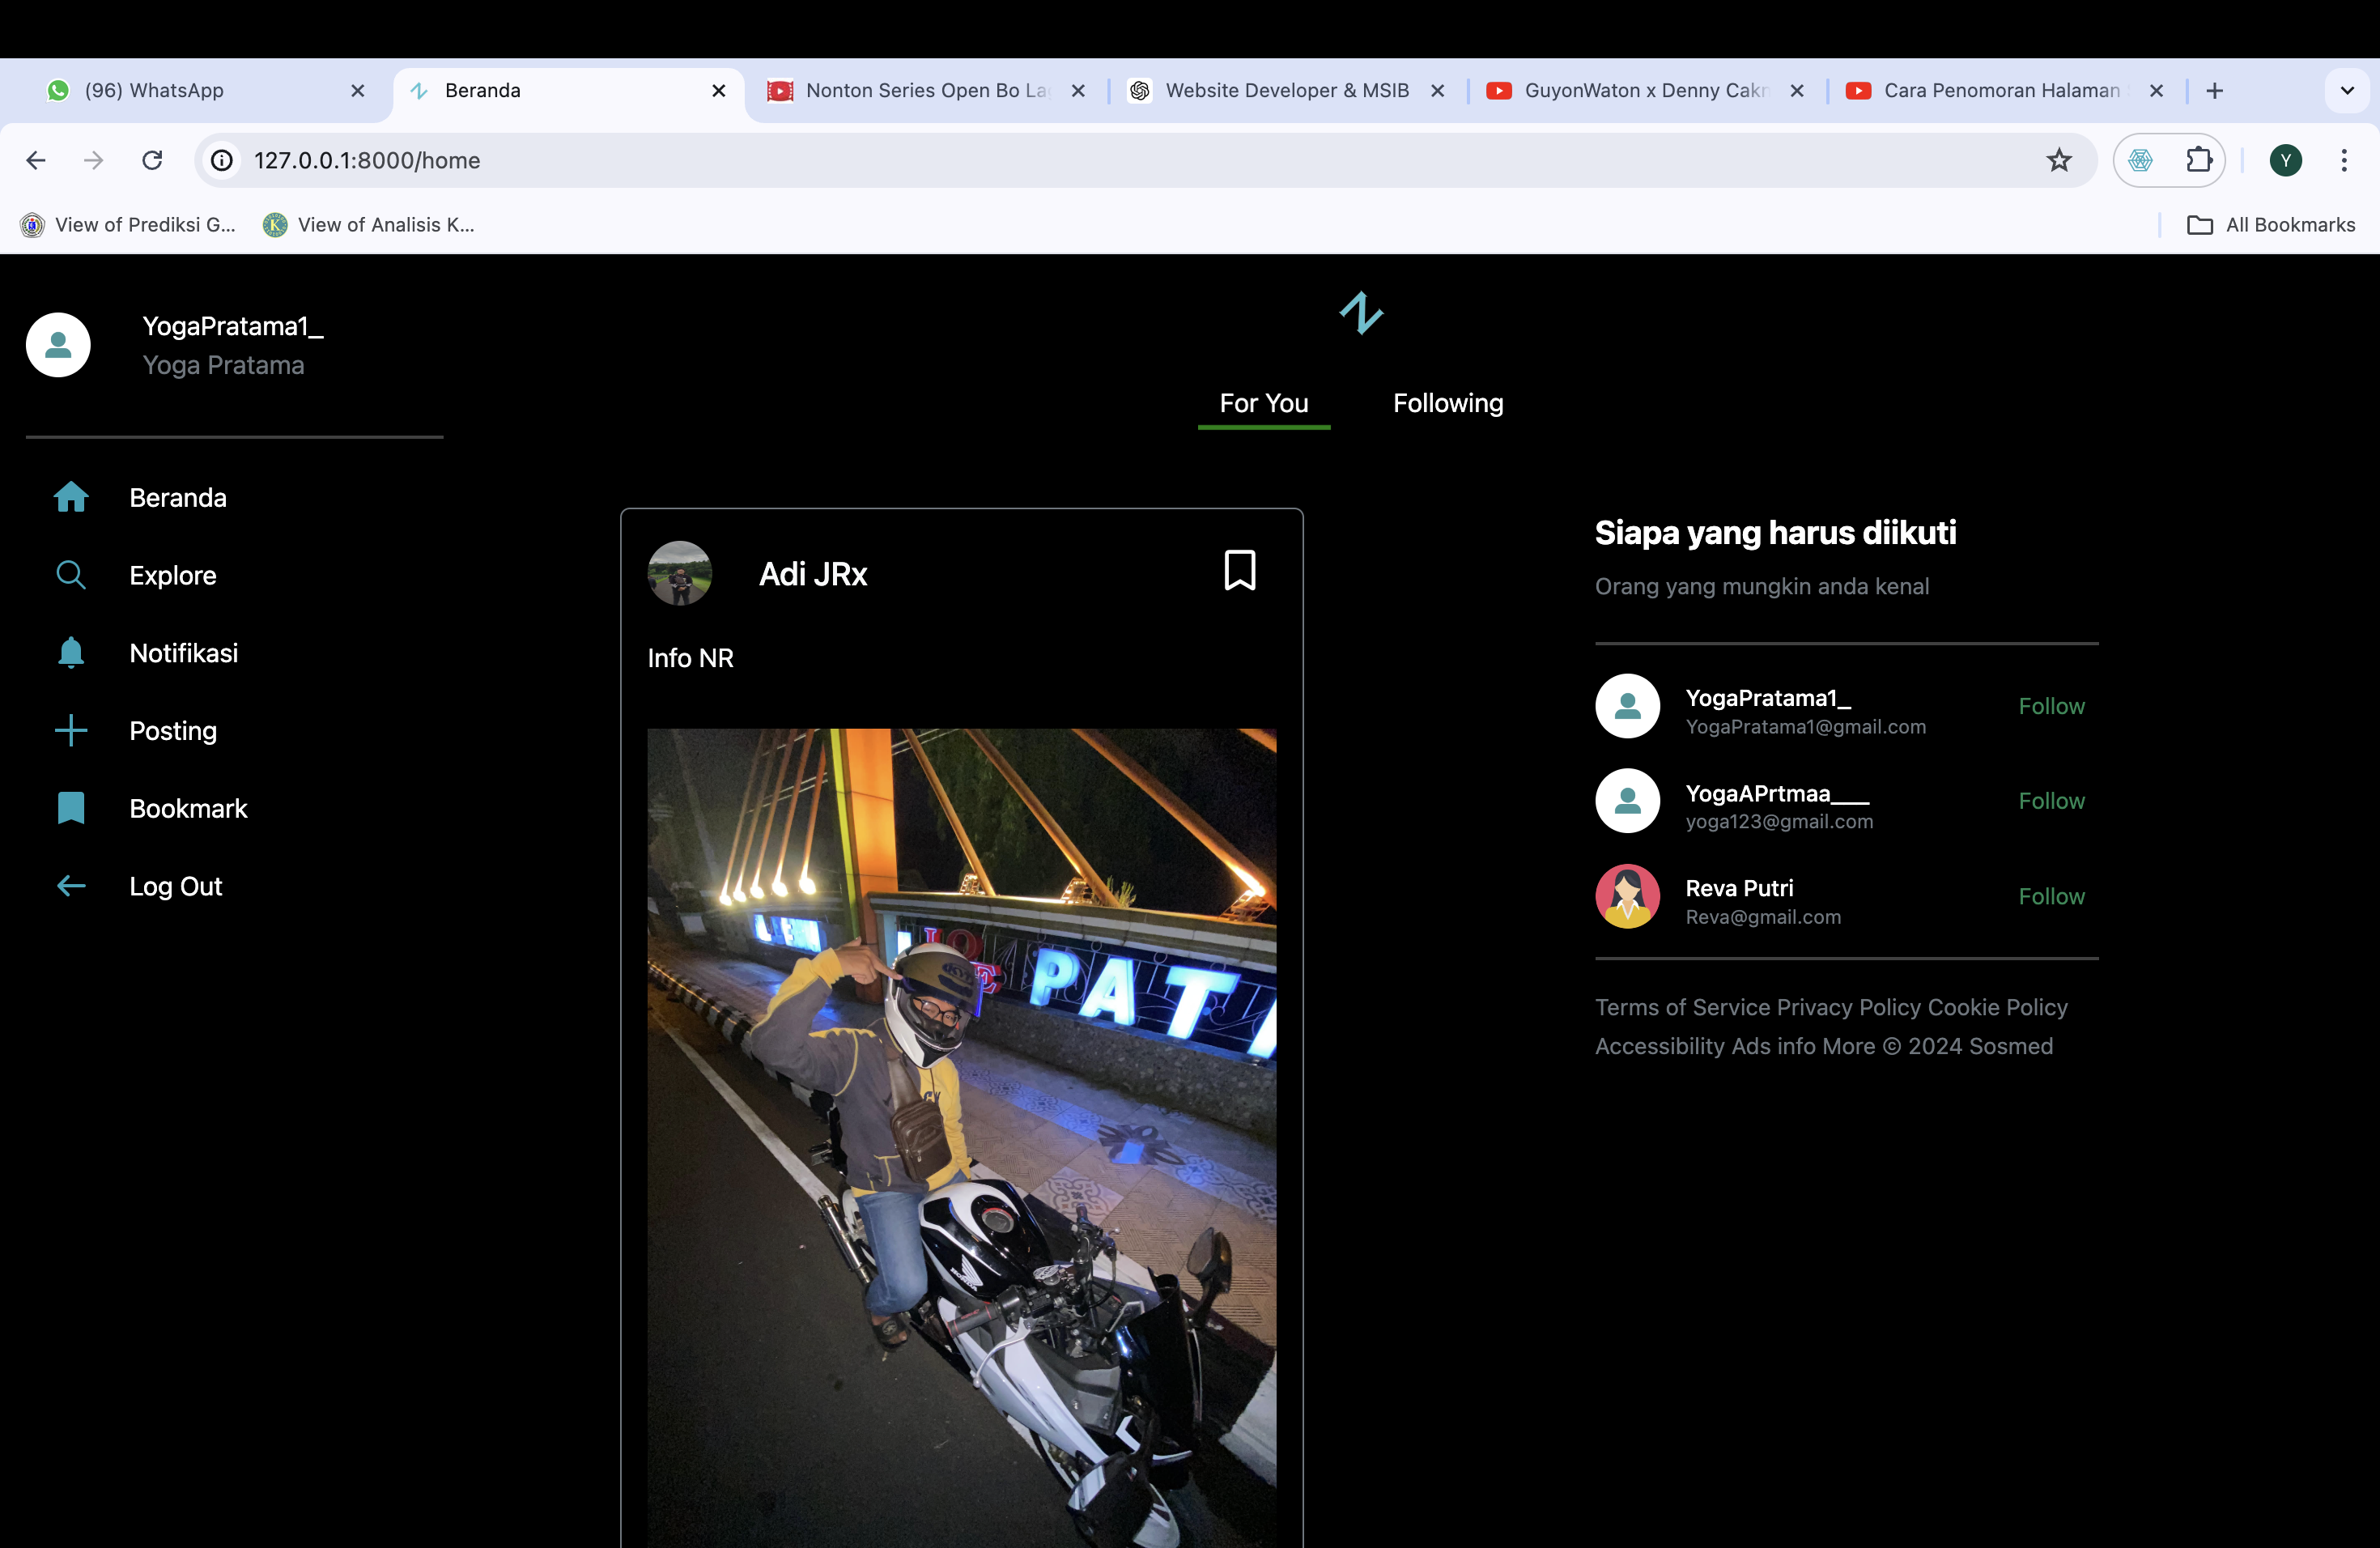Follow the user YogaAPrtmaa___

click(2050, 801)
